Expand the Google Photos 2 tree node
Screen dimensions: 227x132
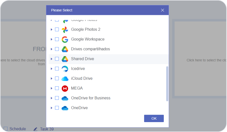click(51, 29)
